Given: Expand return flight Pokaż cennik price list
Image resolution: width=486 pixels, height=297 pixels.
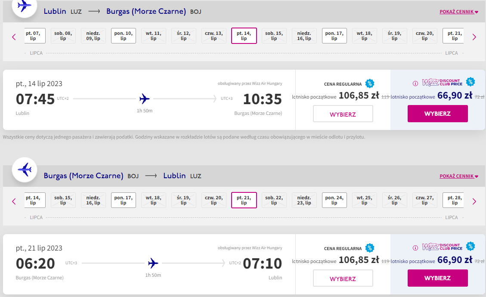Looking at the screenshot, I should pos(459,176).
